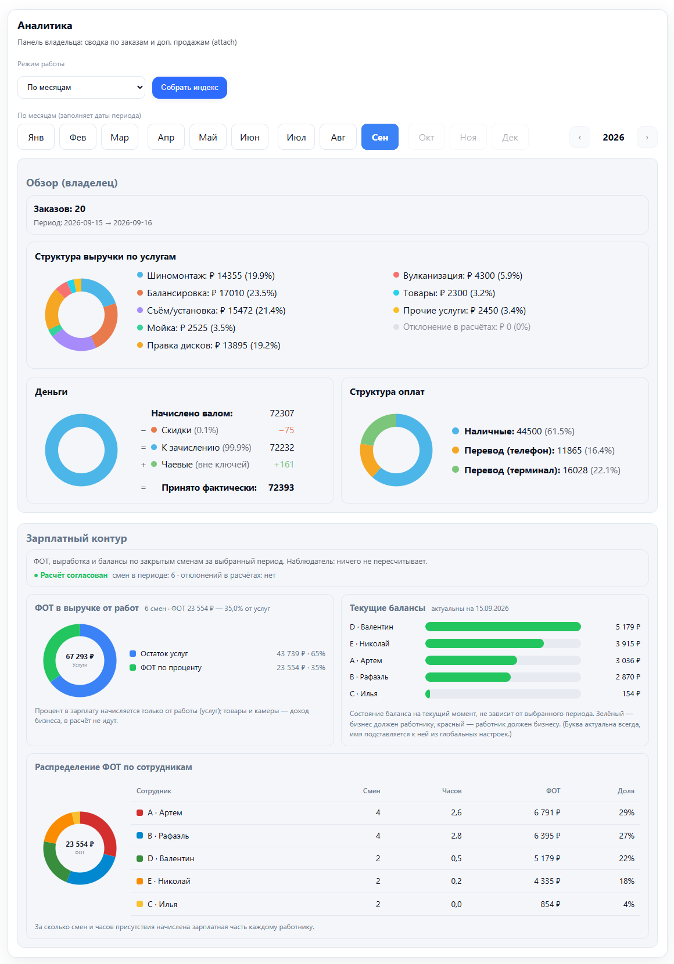
Task: Select the Янв month button
Action: click(x=36, y=137)
